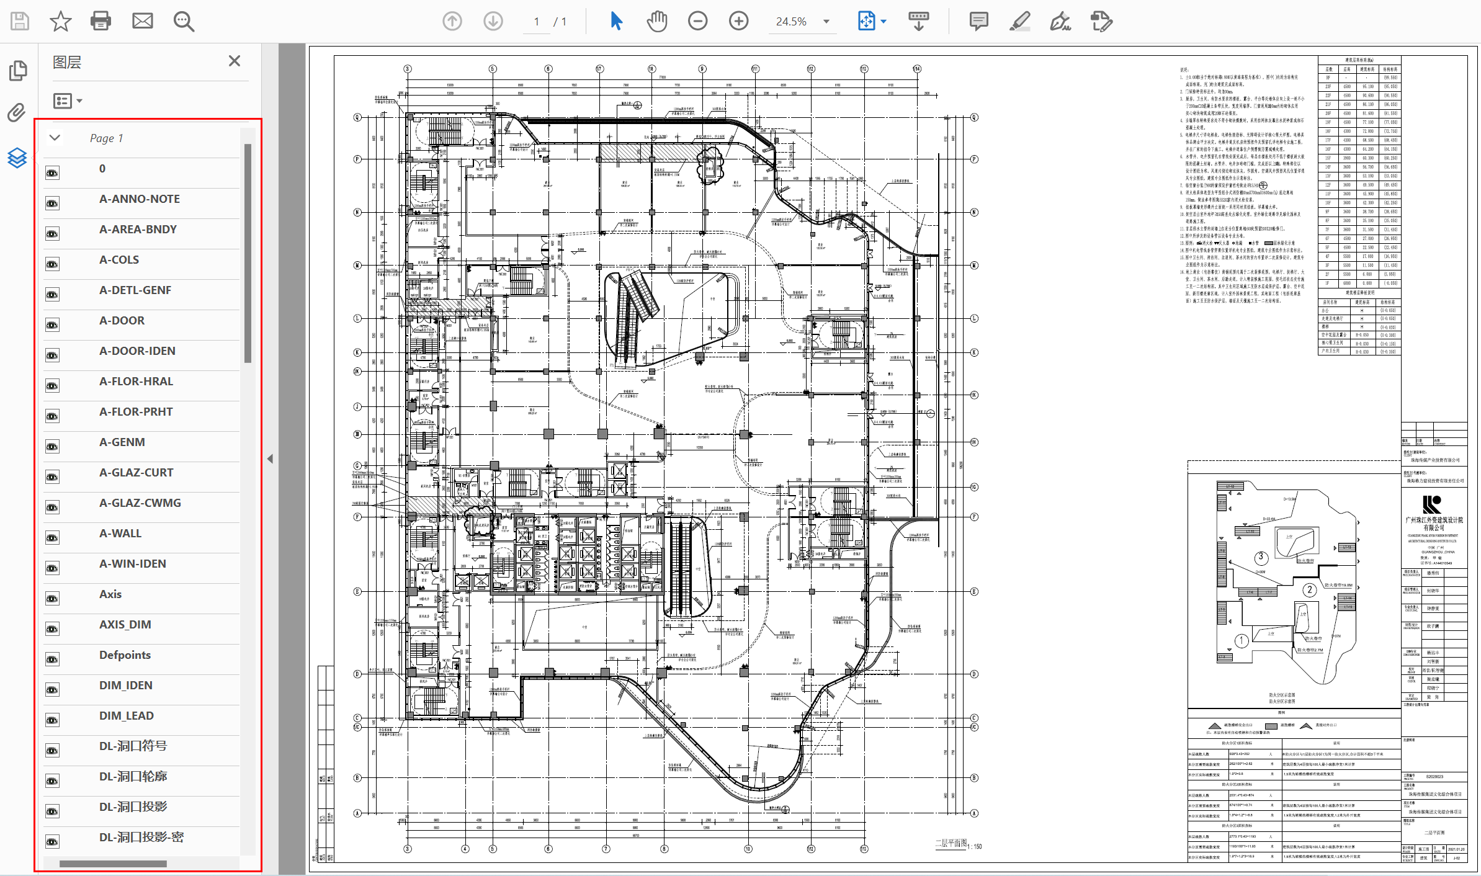Screen dimensions: 1481x876
Task: Click the page number input field
Action: pos(537,22)
